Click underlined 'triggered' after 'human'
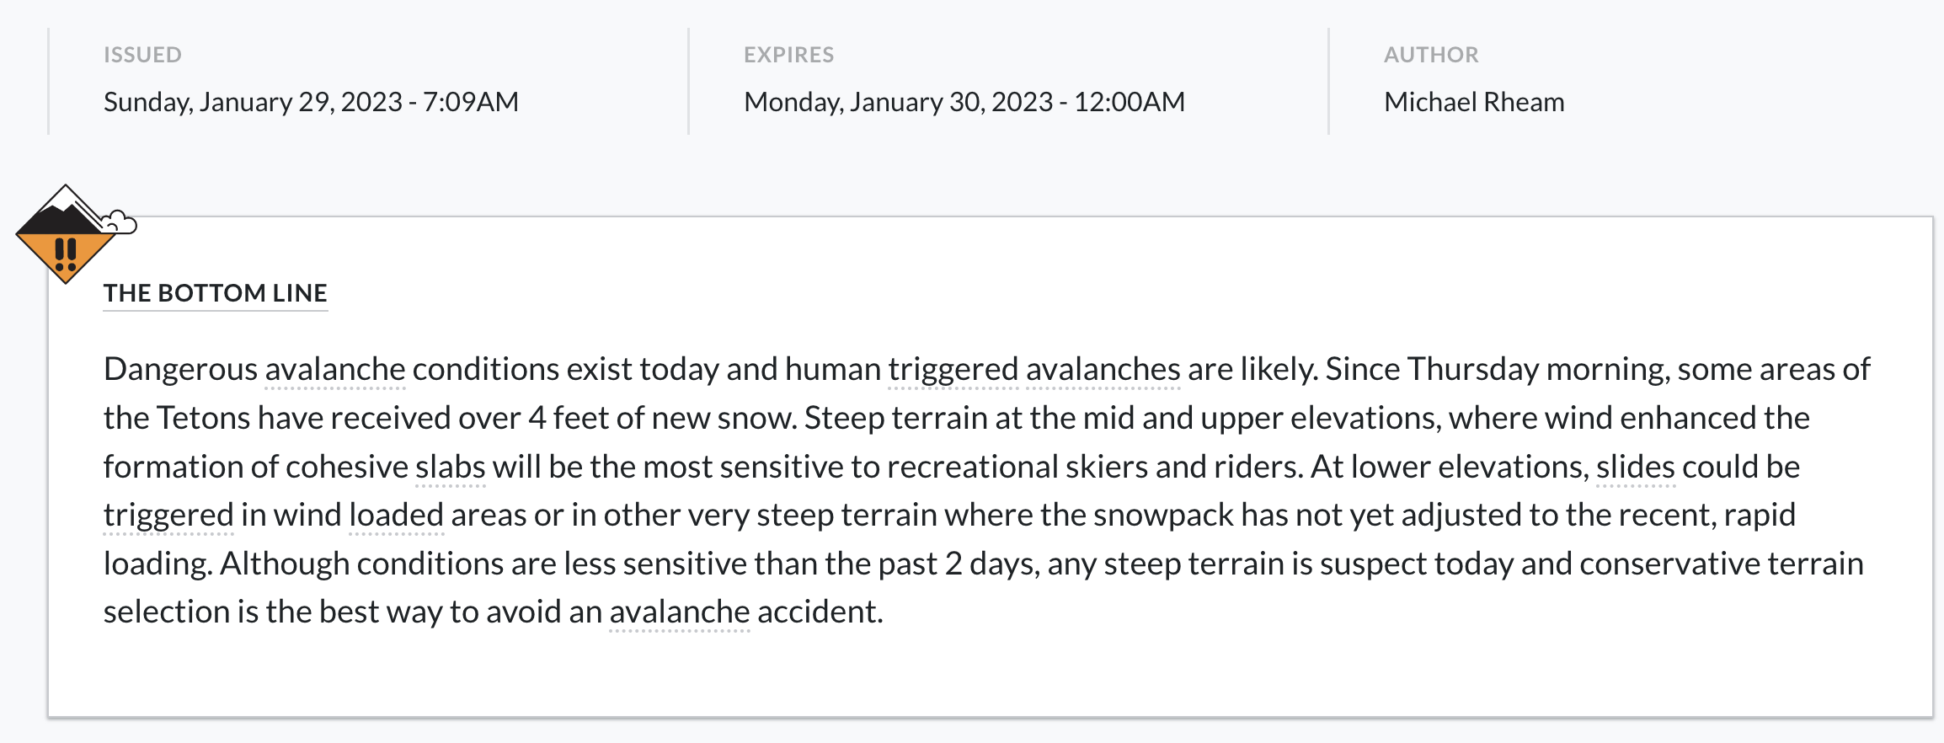Image resolution: width=1944 pixels, height=743 pixels. [953, 371]
